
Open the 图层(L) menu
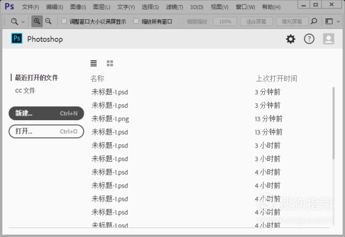tap(101, 7)
